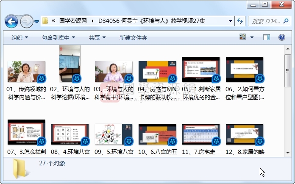The image size is (295, 184).
Task: Maximize the explorer window
Action: coord(265,5)
